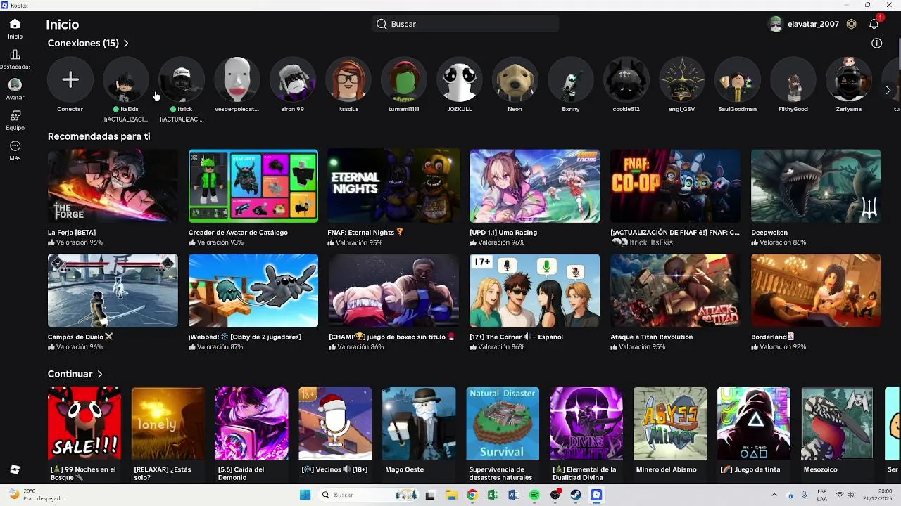Click Recomendadas para ti heading
This screenshot has width=901, height=506.
click(99, 136)
